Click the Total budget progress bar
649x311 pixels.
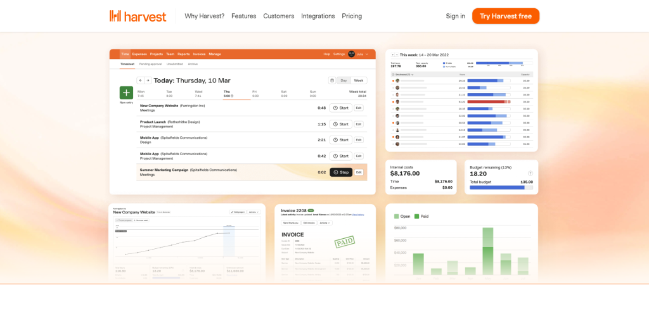point(501,187)
